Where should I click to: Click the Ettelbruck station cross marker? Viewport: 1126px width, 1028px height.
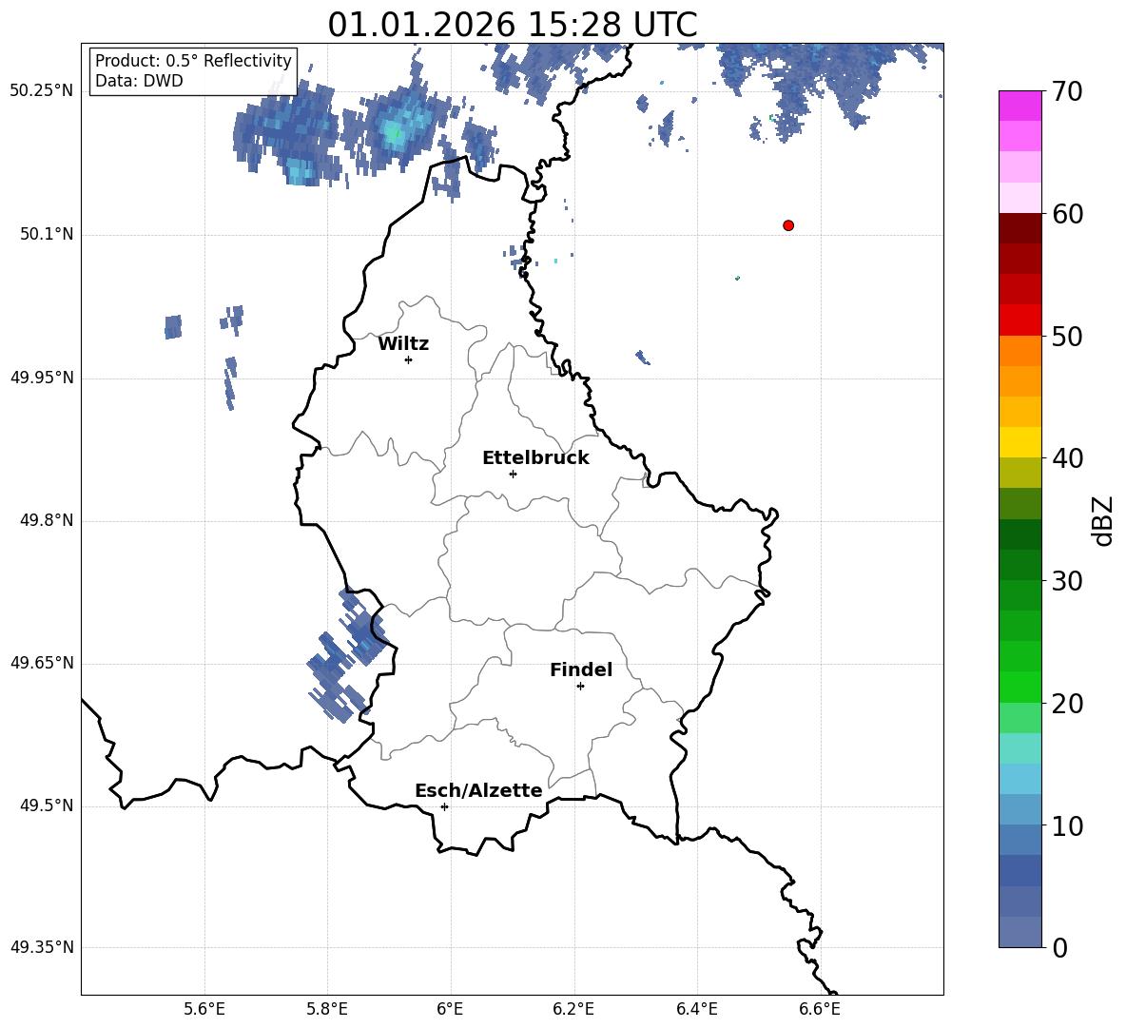513,474
